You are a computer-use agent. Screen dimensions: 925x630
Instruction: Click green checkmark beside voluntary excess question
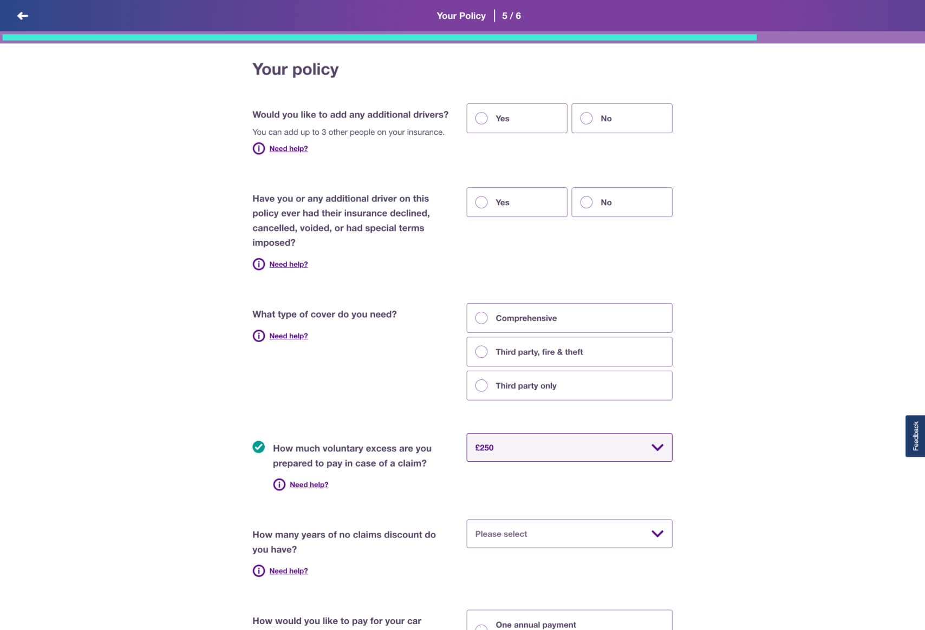click(x=259, y=447)
